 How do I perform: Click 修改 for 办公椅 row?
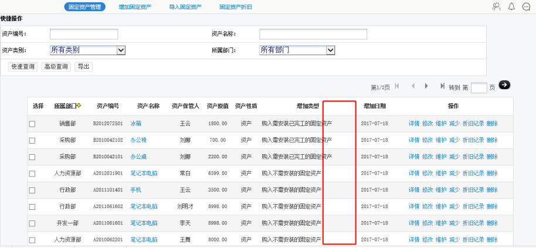click(428, 140)
